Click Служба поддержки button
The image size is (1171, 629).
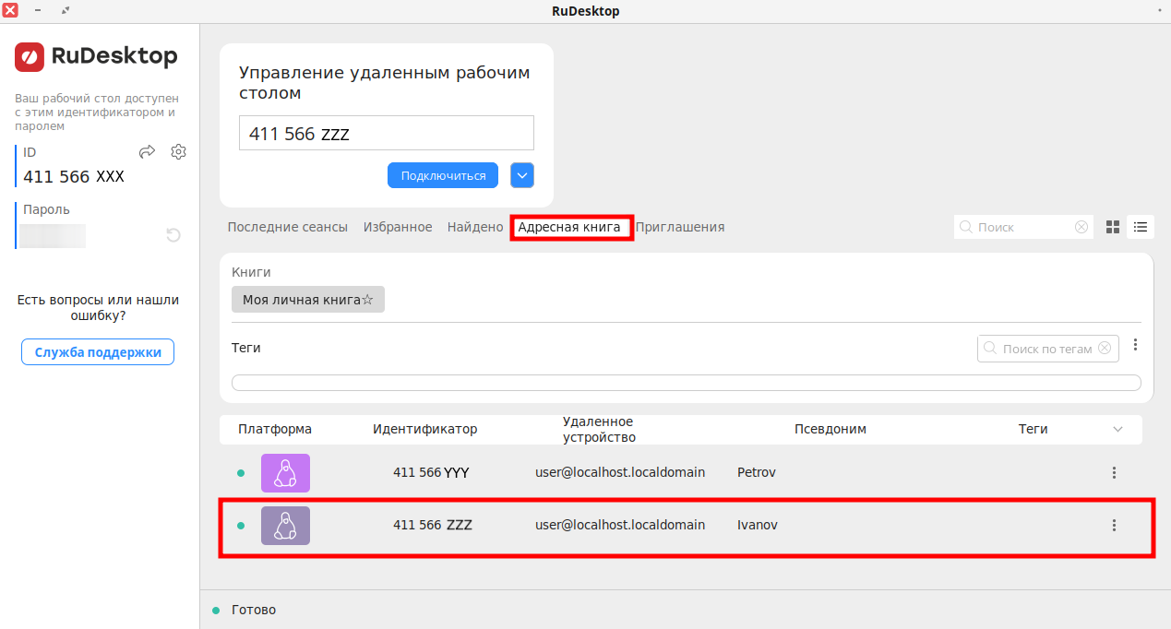pyautogui.click(x=98, y=351)
